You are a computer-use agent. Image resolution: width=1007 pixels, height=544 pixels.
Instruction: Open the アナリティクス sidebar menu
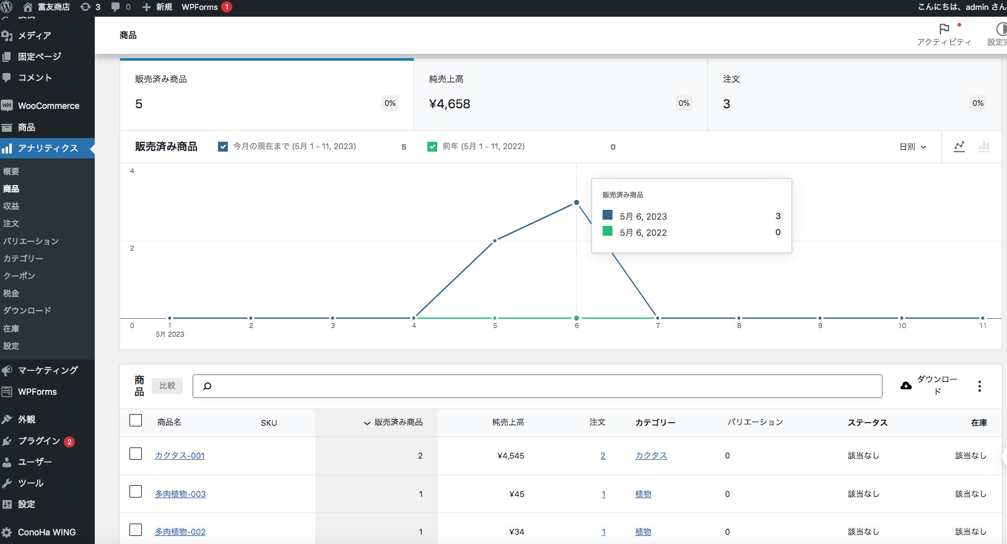[x=47, y=148]
